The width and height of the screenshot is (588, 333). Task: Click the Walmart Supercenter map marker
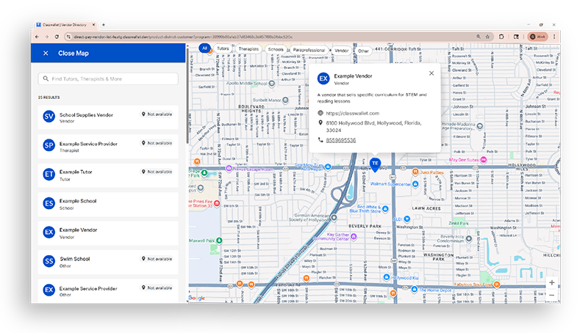[x=415, y=184]
